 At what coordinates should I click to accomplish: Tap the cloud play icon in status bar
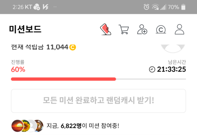(37, 7)
